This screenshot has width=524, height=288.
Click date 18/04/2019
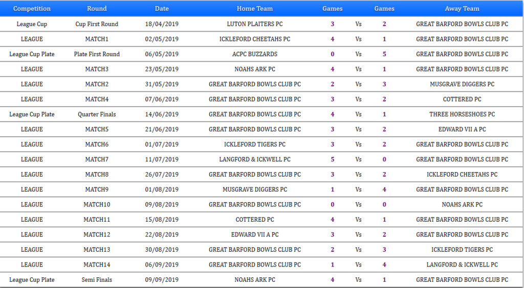[x=162, y=24]
